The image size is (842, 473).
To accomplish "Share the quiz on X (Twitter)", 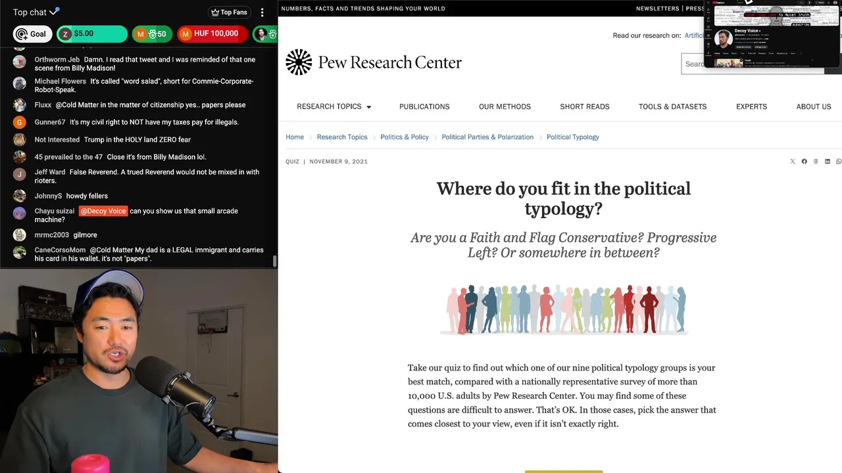I will (792, 162).
